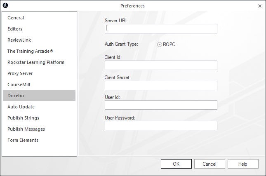Screen dimensions: 266x176
Task: Select the ROPC auth grant type
Action: click(160, 45)
